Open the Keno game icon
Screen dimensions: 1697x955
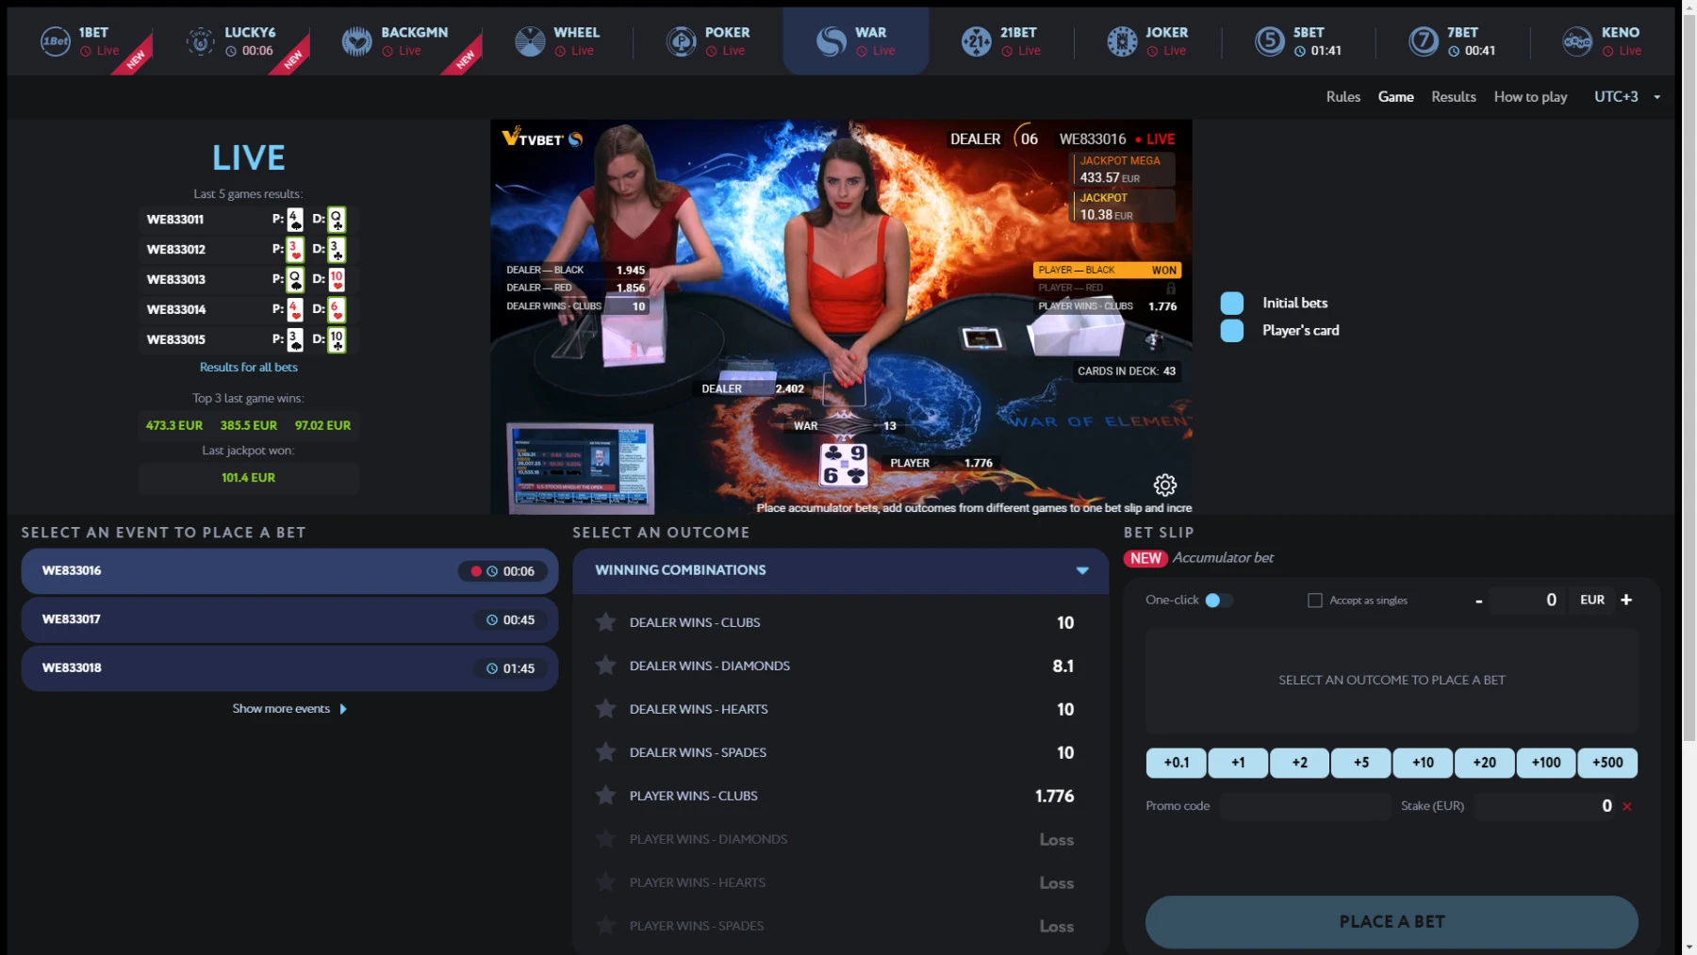1577,41
